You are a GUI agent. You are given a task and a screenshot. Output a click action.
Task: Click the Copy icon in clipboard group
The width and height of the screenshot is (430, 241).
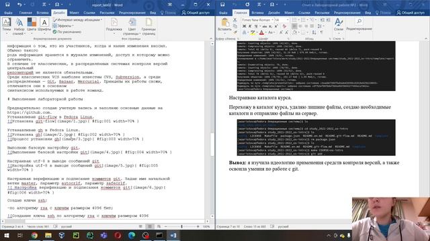pyautogui.click(x=235, y=26)
